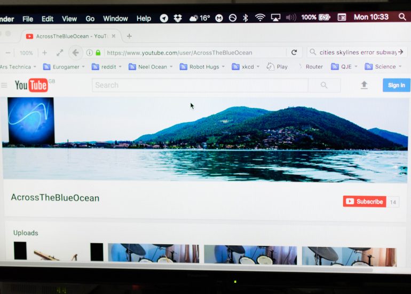Screen dimensions: 411x294
Task: Expand the QJE bookmark folder
Action: [x=344, y=67]
